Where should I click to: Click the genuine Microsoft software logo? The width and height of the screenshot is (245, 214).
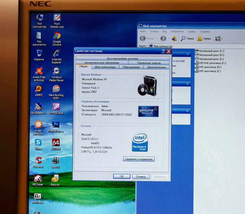(148, 111)
